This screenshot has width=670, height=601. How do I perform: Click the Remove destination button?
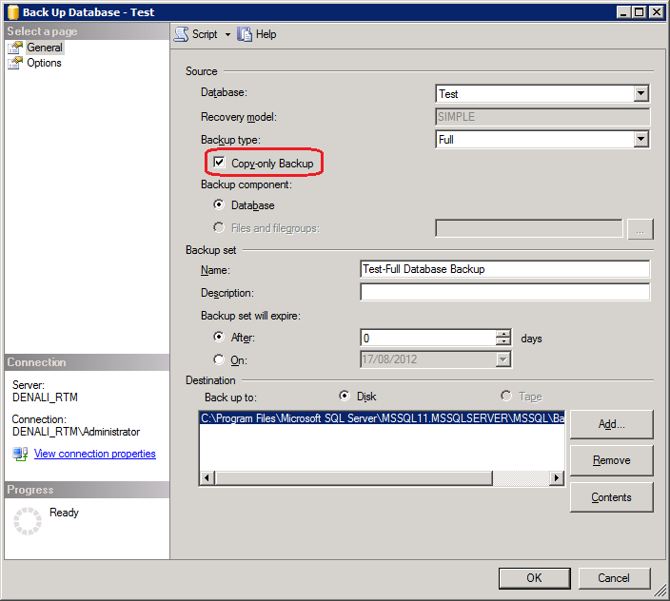(x=611, y=460)
